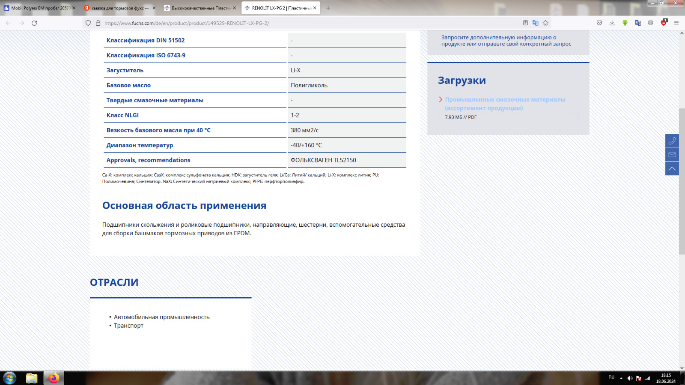Image resolution: width=685 pixels, height=385 pixels.
Task: Open the Firefox hamburger menu
Action: point(676,23)
